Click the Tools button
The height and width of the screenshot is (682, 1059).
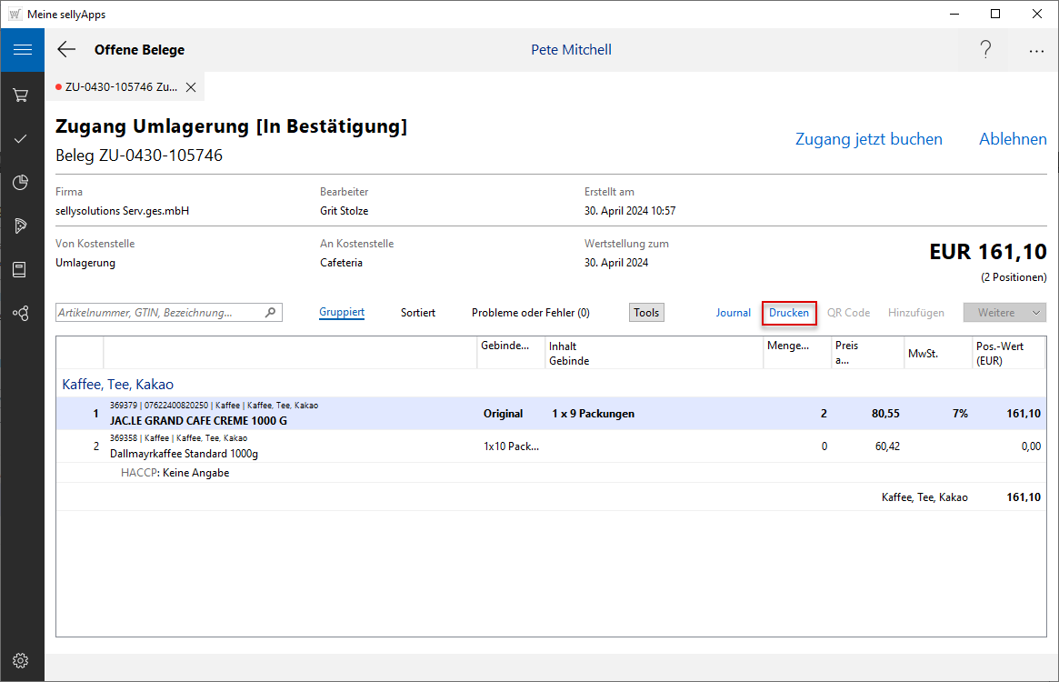pyautogui.click(x=646, y=313)
